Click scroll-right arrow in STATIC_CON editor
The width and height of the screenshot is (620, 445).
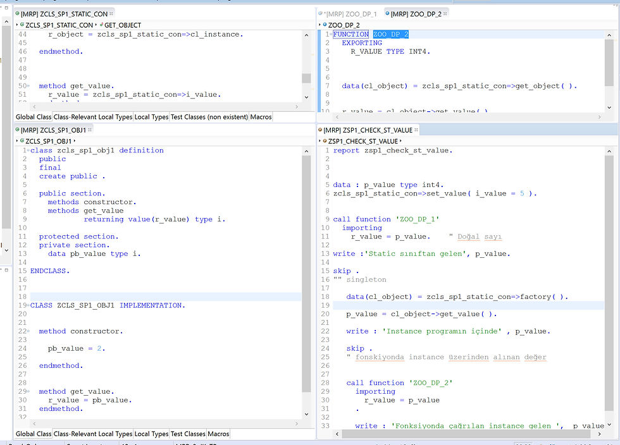(297, 107)
